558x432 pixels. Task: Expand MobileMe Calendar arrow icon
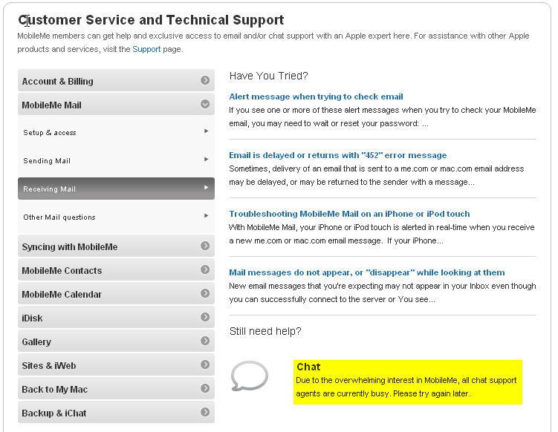pyautogui.click(x=205, y=293)
